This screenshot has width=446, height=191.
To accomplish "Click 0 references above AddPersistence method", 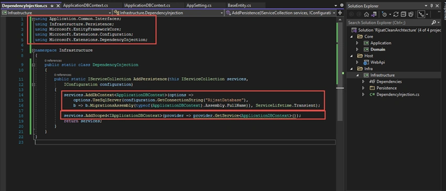I will pos(62,75).
